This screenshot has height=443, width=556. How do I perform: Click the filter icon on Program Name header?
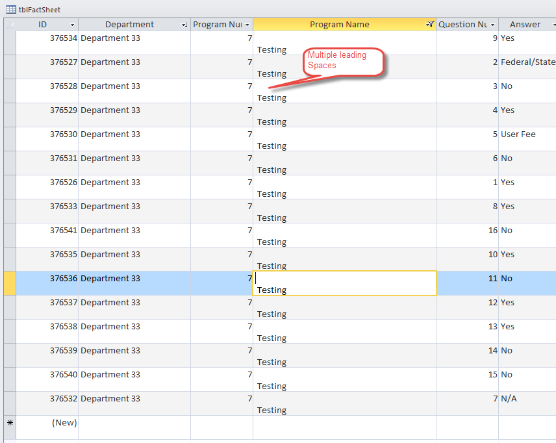(x=429, y=25)
